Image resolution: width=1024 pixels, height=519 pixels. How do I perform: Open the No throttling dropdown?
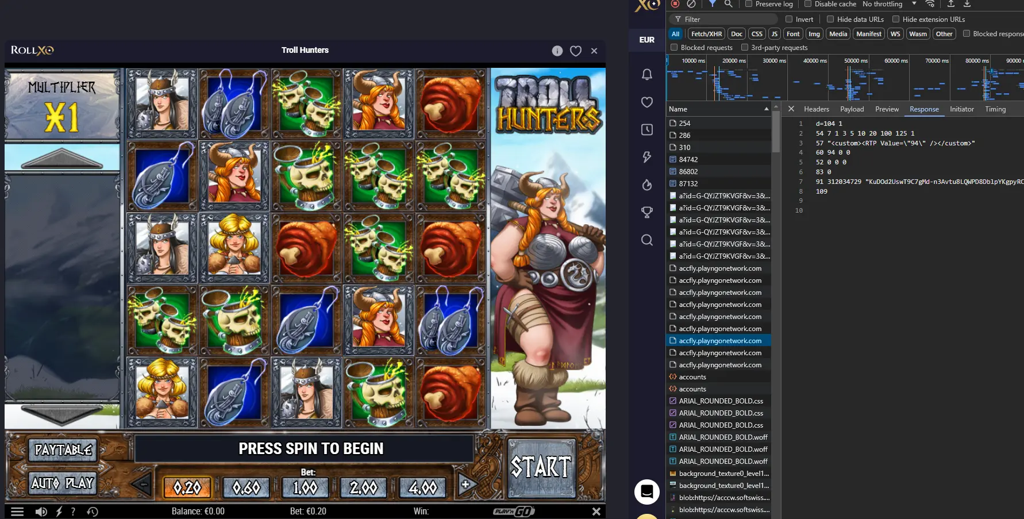coord(889,4)
